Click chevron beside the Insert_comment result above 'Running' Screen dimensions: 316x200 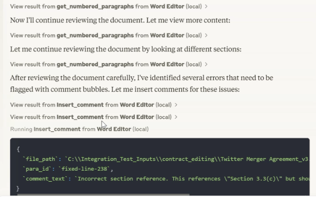pos(176,117)
